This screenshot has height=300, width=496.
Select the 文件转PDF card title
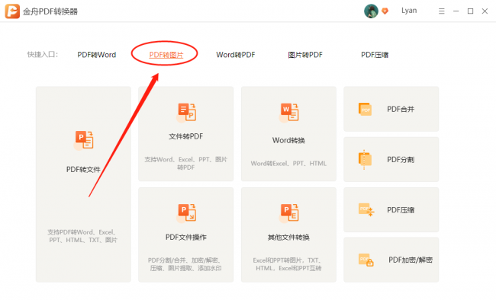[x=186, y=136]
